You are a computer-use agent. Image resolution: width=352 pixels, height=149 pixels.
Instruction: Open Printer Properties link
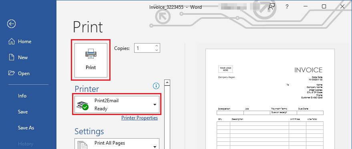(x=139, y=117)
